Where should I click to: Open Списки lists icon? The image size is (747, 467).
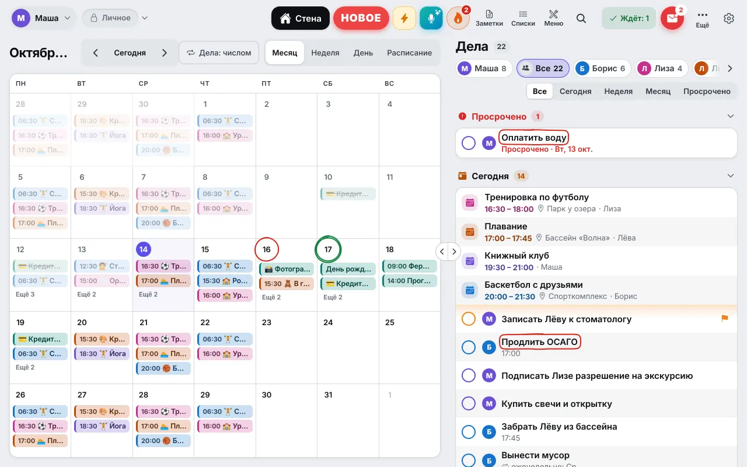click(523, 18)
